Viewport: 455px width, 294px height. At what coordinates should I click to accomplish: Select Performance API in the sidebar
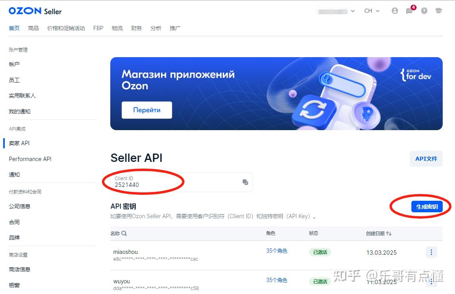(x=30, y=159)
